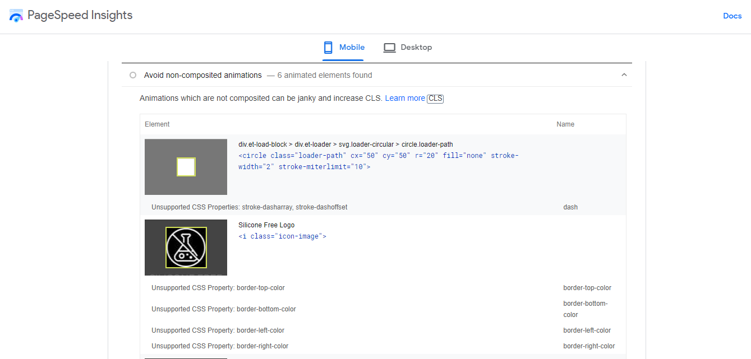The height and width of the screenshot is (359, 751).
Task: Open the Silicone Free Logo thumbnail
Action: tap(186, 248)
